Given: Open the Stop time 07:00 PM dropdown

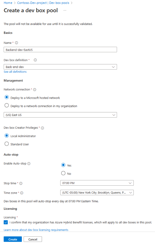Looking at the screenshot, I should coord(97,183).
